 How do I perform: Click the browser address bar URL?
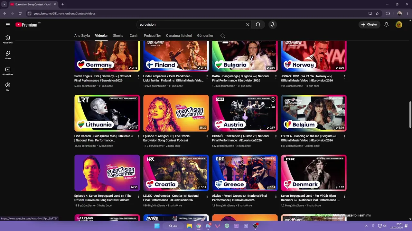point(65,13)
